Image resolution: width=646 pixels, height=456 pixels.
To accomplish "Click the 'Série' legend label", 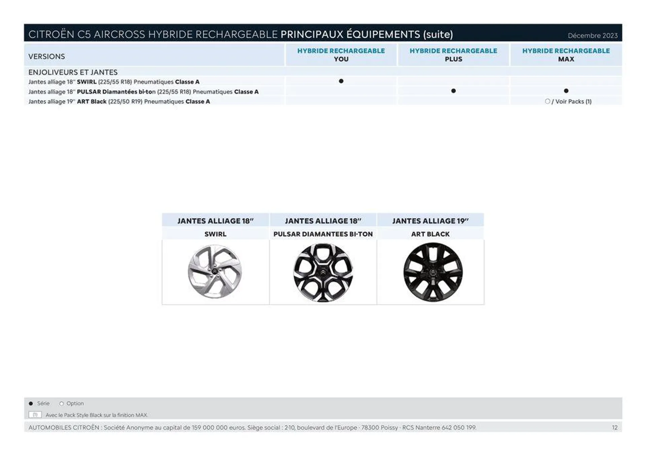I will [43, 403].
